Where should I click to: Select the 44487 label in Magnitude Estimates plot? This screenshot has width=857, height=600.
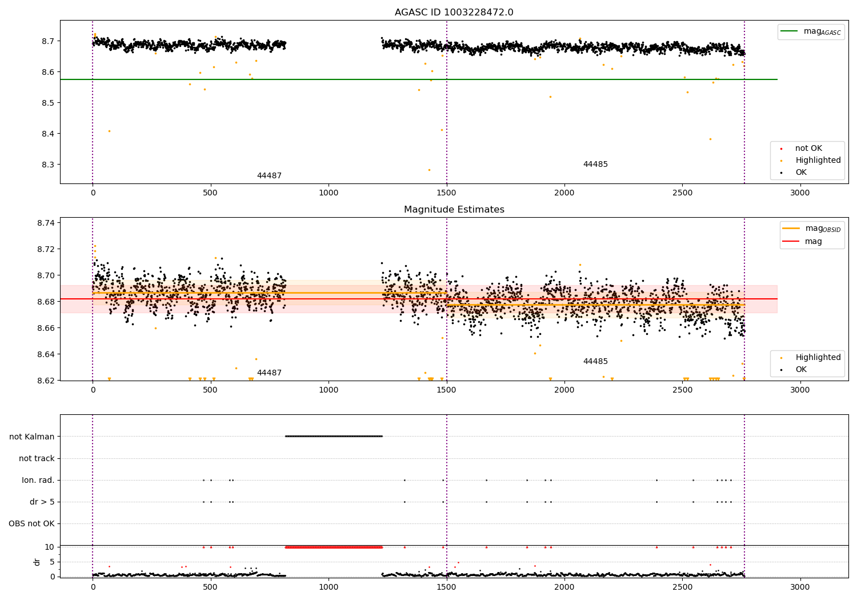point(269,373)
